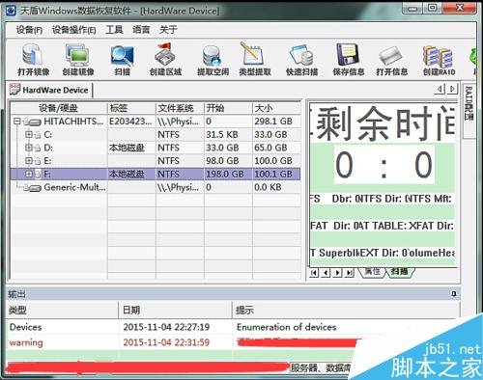Click the pin icon of the 输出 panel
483x380 pixels.
pos(454,294)
